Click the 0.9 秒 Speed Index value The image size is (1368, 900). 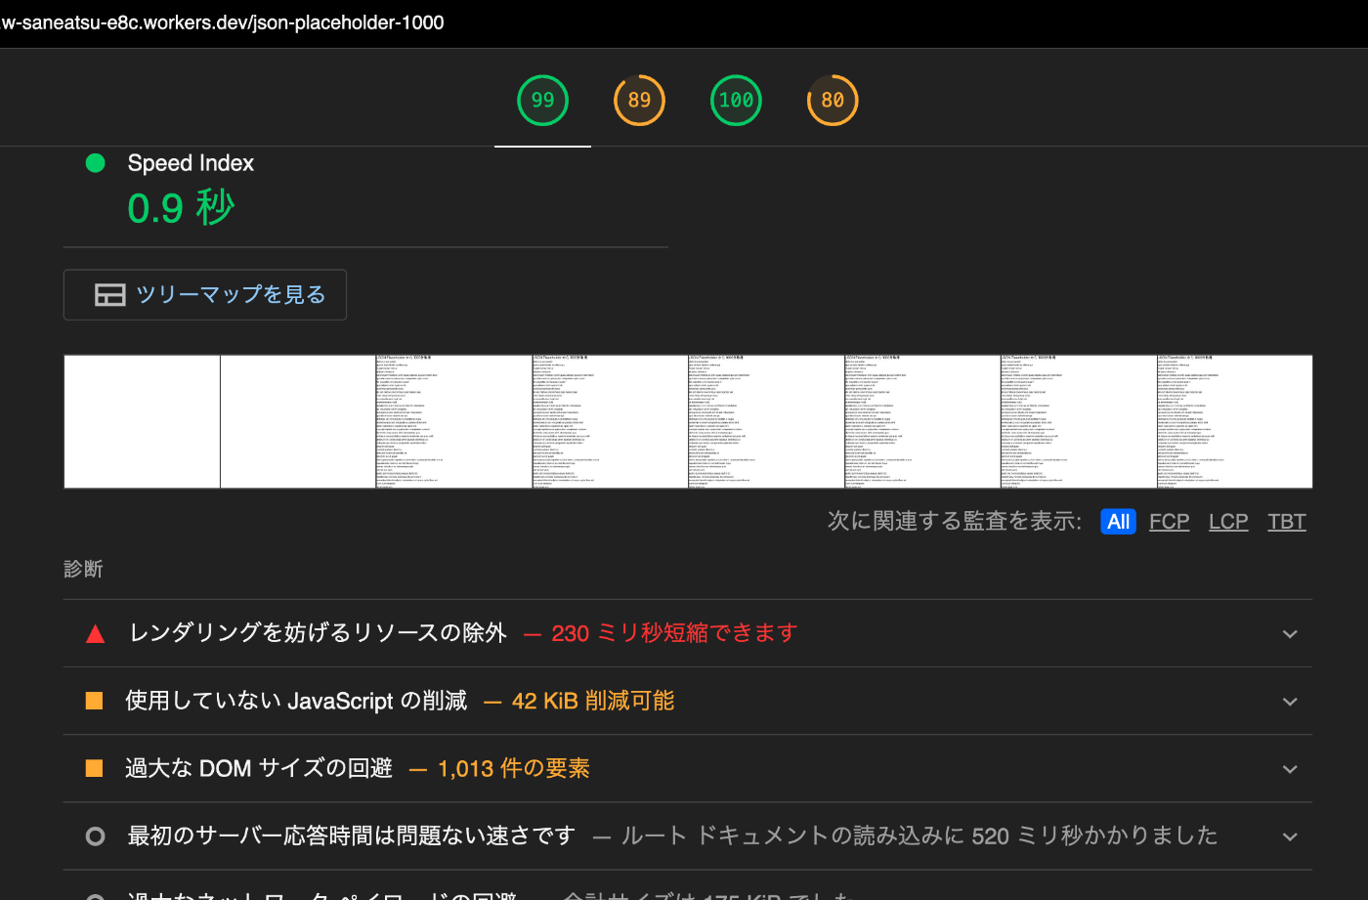tap(181, 208)
